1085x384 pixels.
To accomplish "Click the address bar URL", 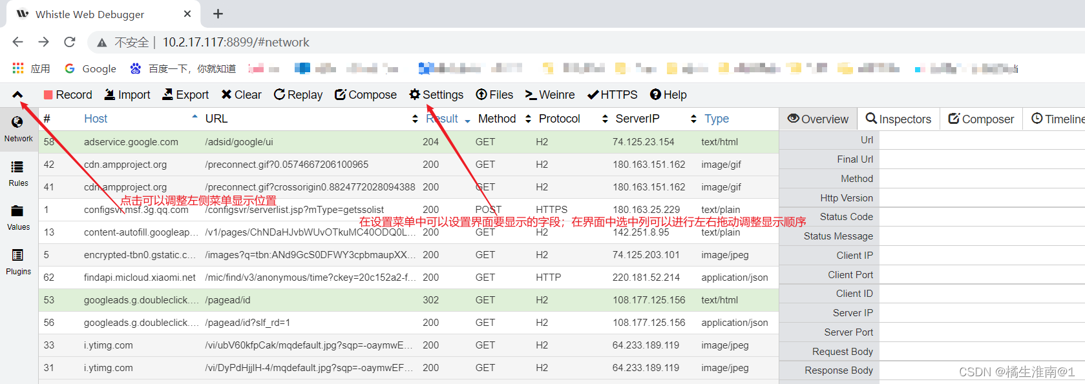I will point(236,42).
